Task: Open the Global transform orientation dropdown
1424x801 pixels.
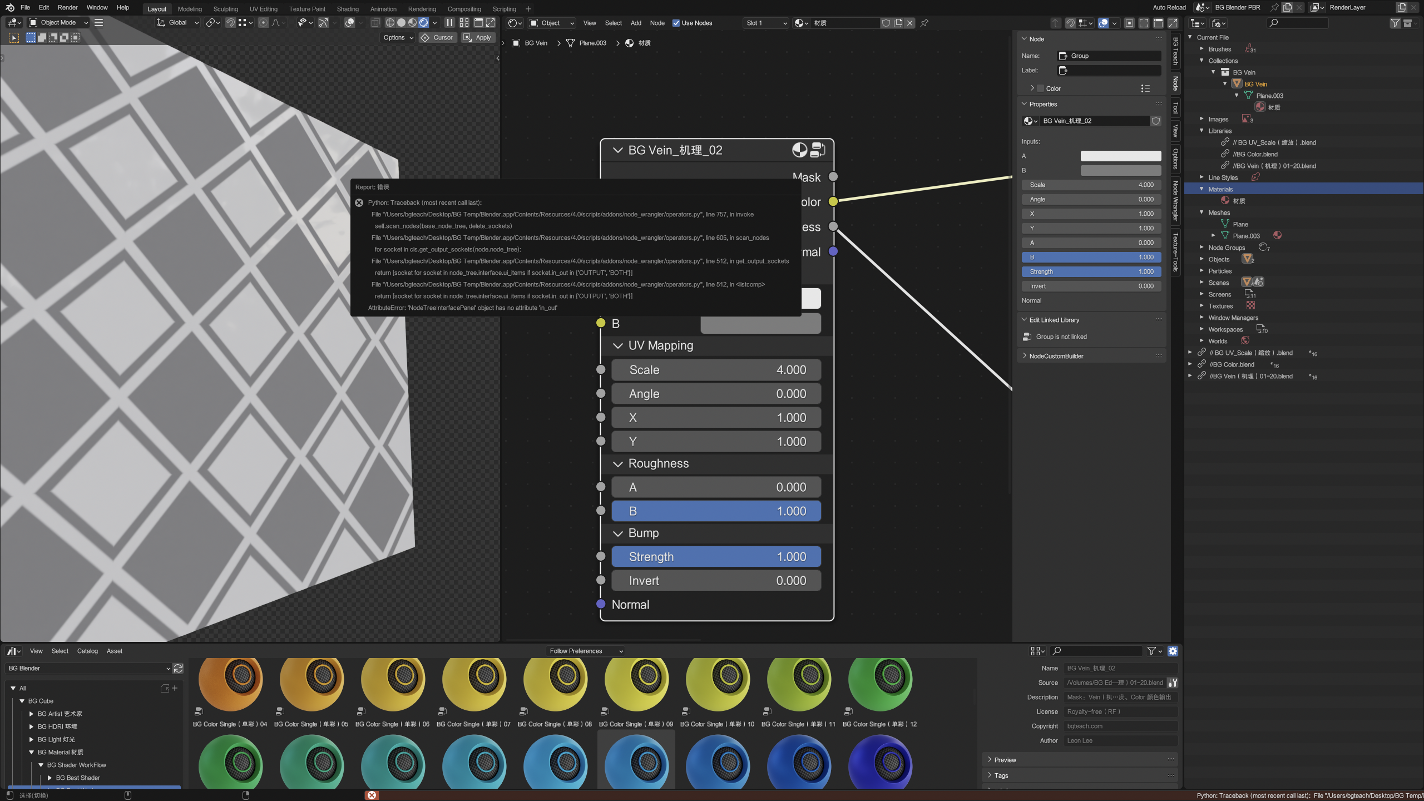Action: (x=178, y=23)
